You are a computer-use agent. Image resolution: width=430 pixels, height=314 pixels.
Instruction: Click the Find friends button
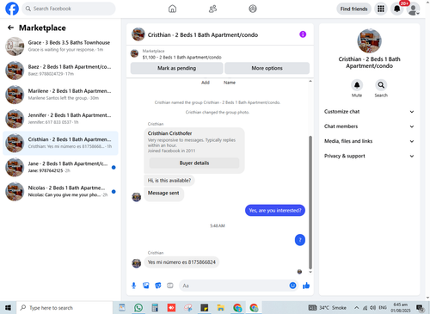pos(353,9)
